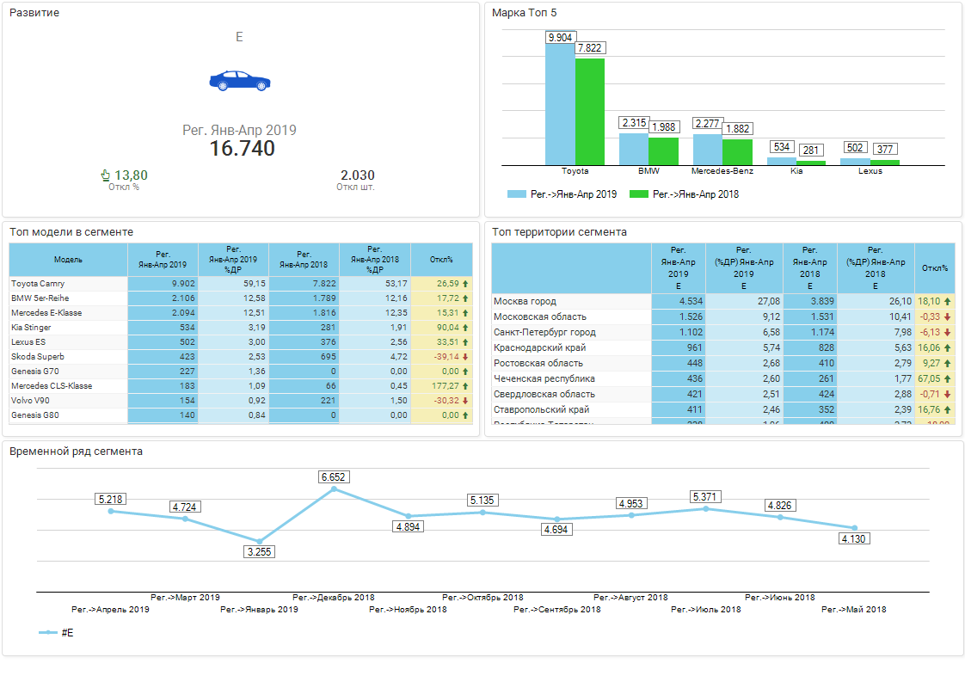The width and height of the screenshot is (965, 682).
Task: Click the Рег.->Сентябрь 2018 axis label
Action: tap(557, 610)
